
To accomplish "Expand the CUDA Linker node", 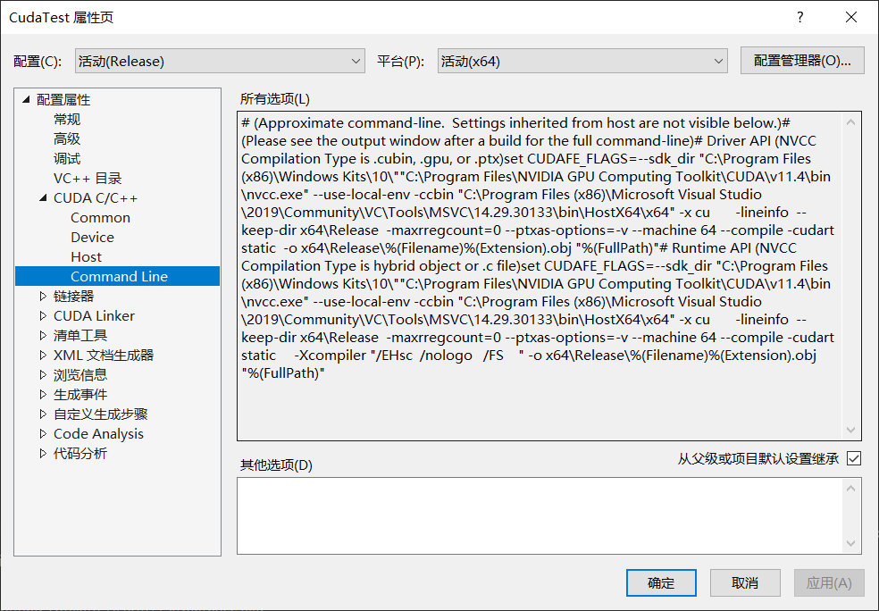I will pyautogui.click(x=43, y=315).
